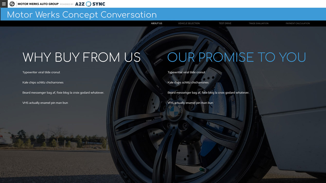Click the Motor Werks MW logo
The width and height of the screenshot is (326, 183).
(12, 4)
